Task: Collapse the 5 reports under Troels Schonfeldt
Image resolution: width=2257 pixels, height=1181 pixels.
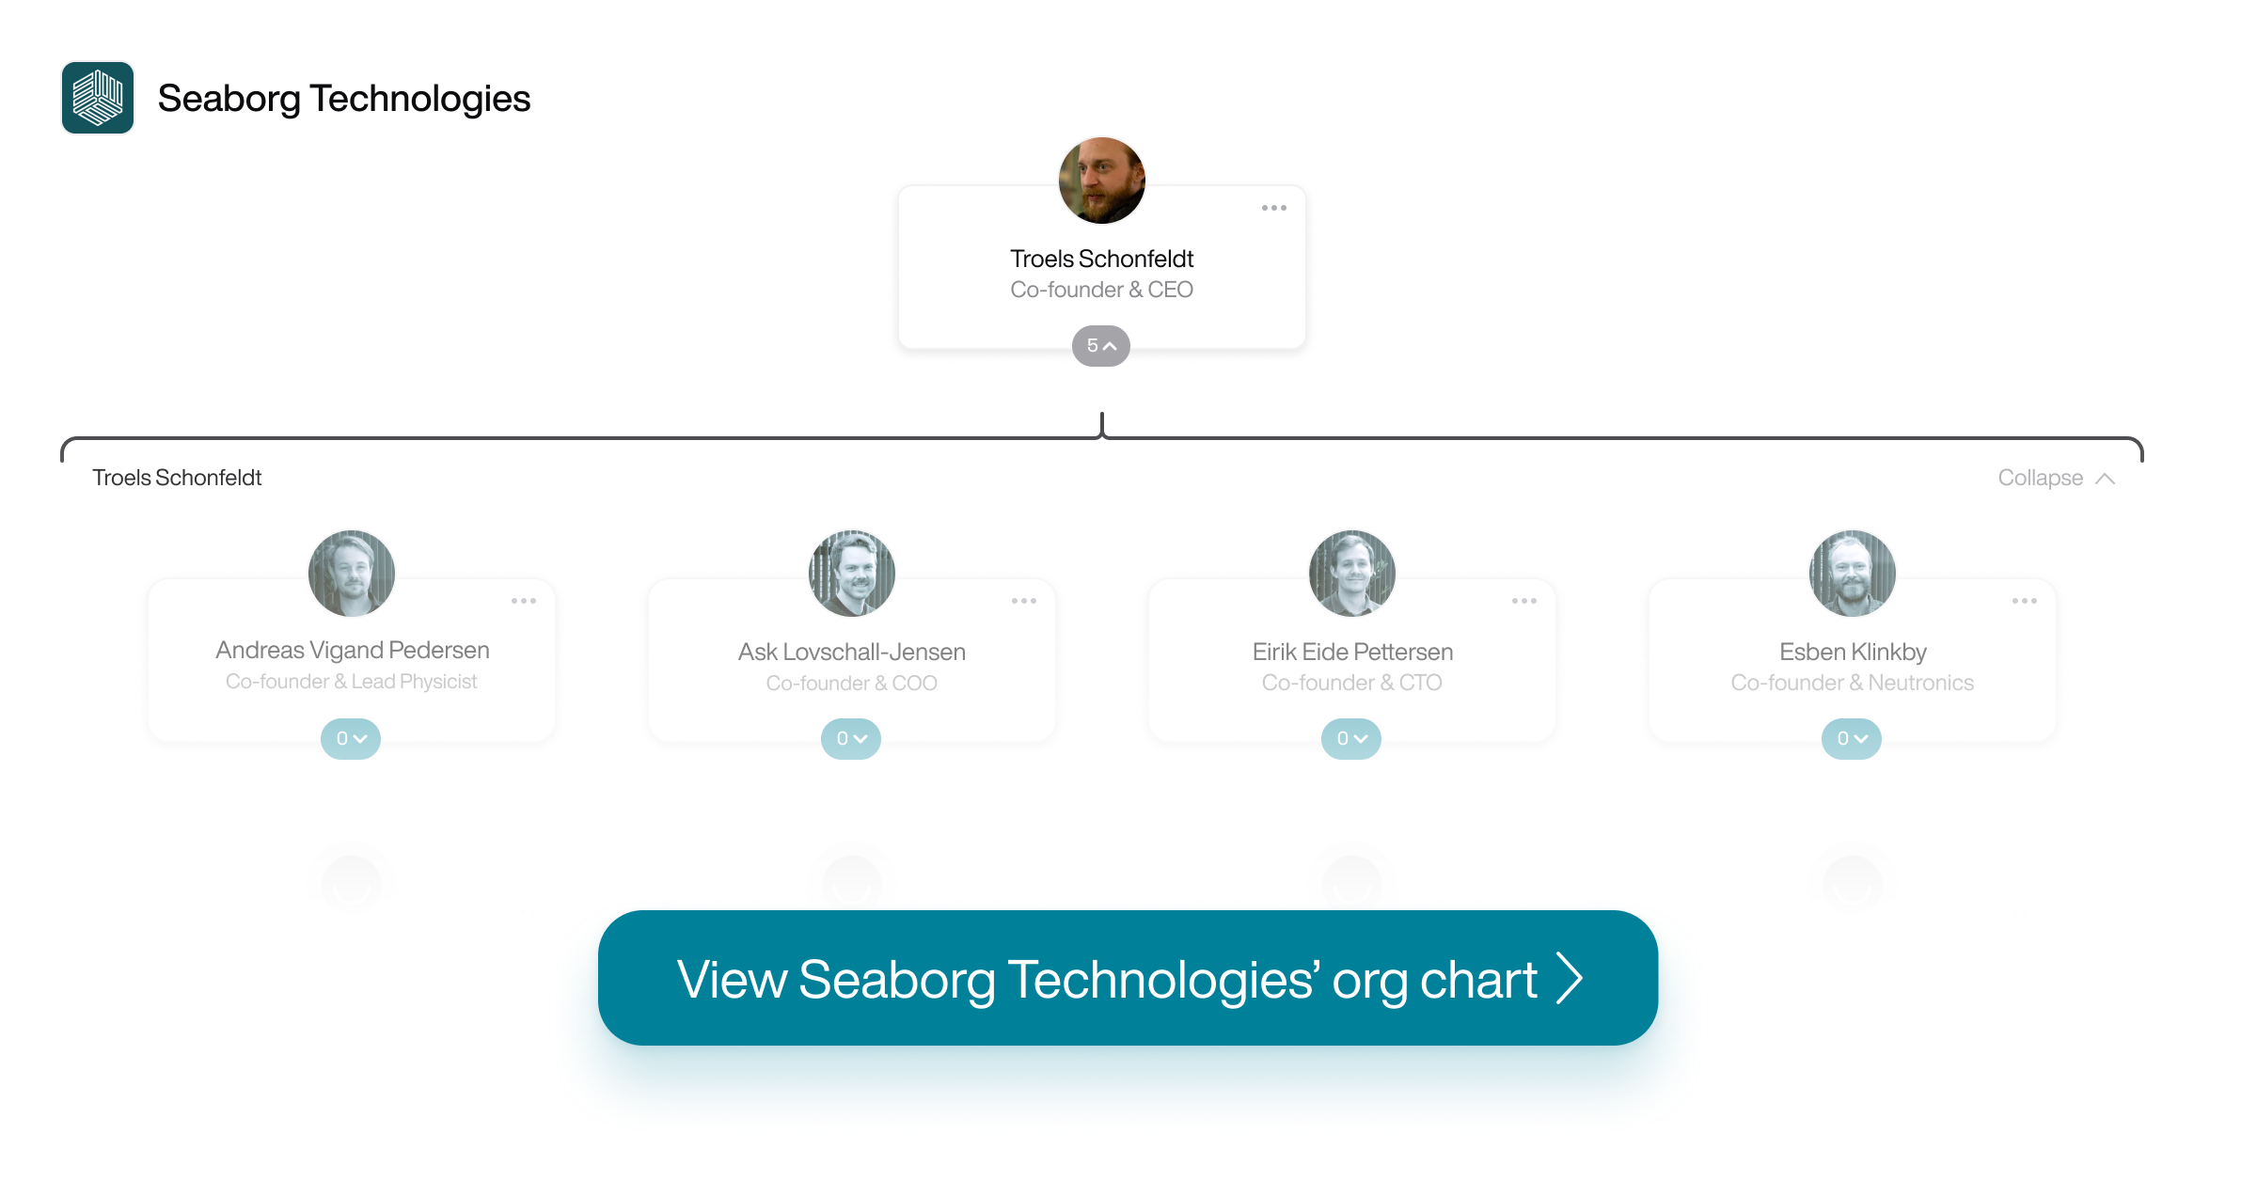Action: coord(1101,346)
